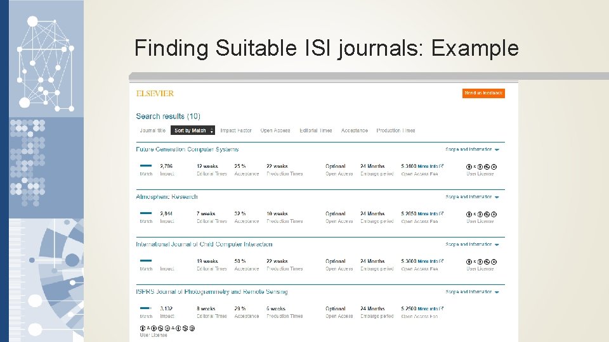Expand Scope and Information for Future Generation Computer Systems
This screenshot has height=342, width=609.
(x=472, y=149)
